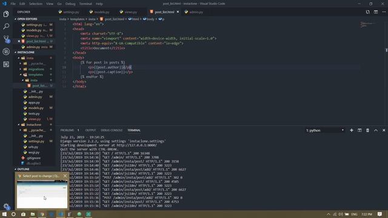The width and height of the screenshot is (388, 218).
Task: Open the Search view in activity bar
Action: tap(6, 26)
